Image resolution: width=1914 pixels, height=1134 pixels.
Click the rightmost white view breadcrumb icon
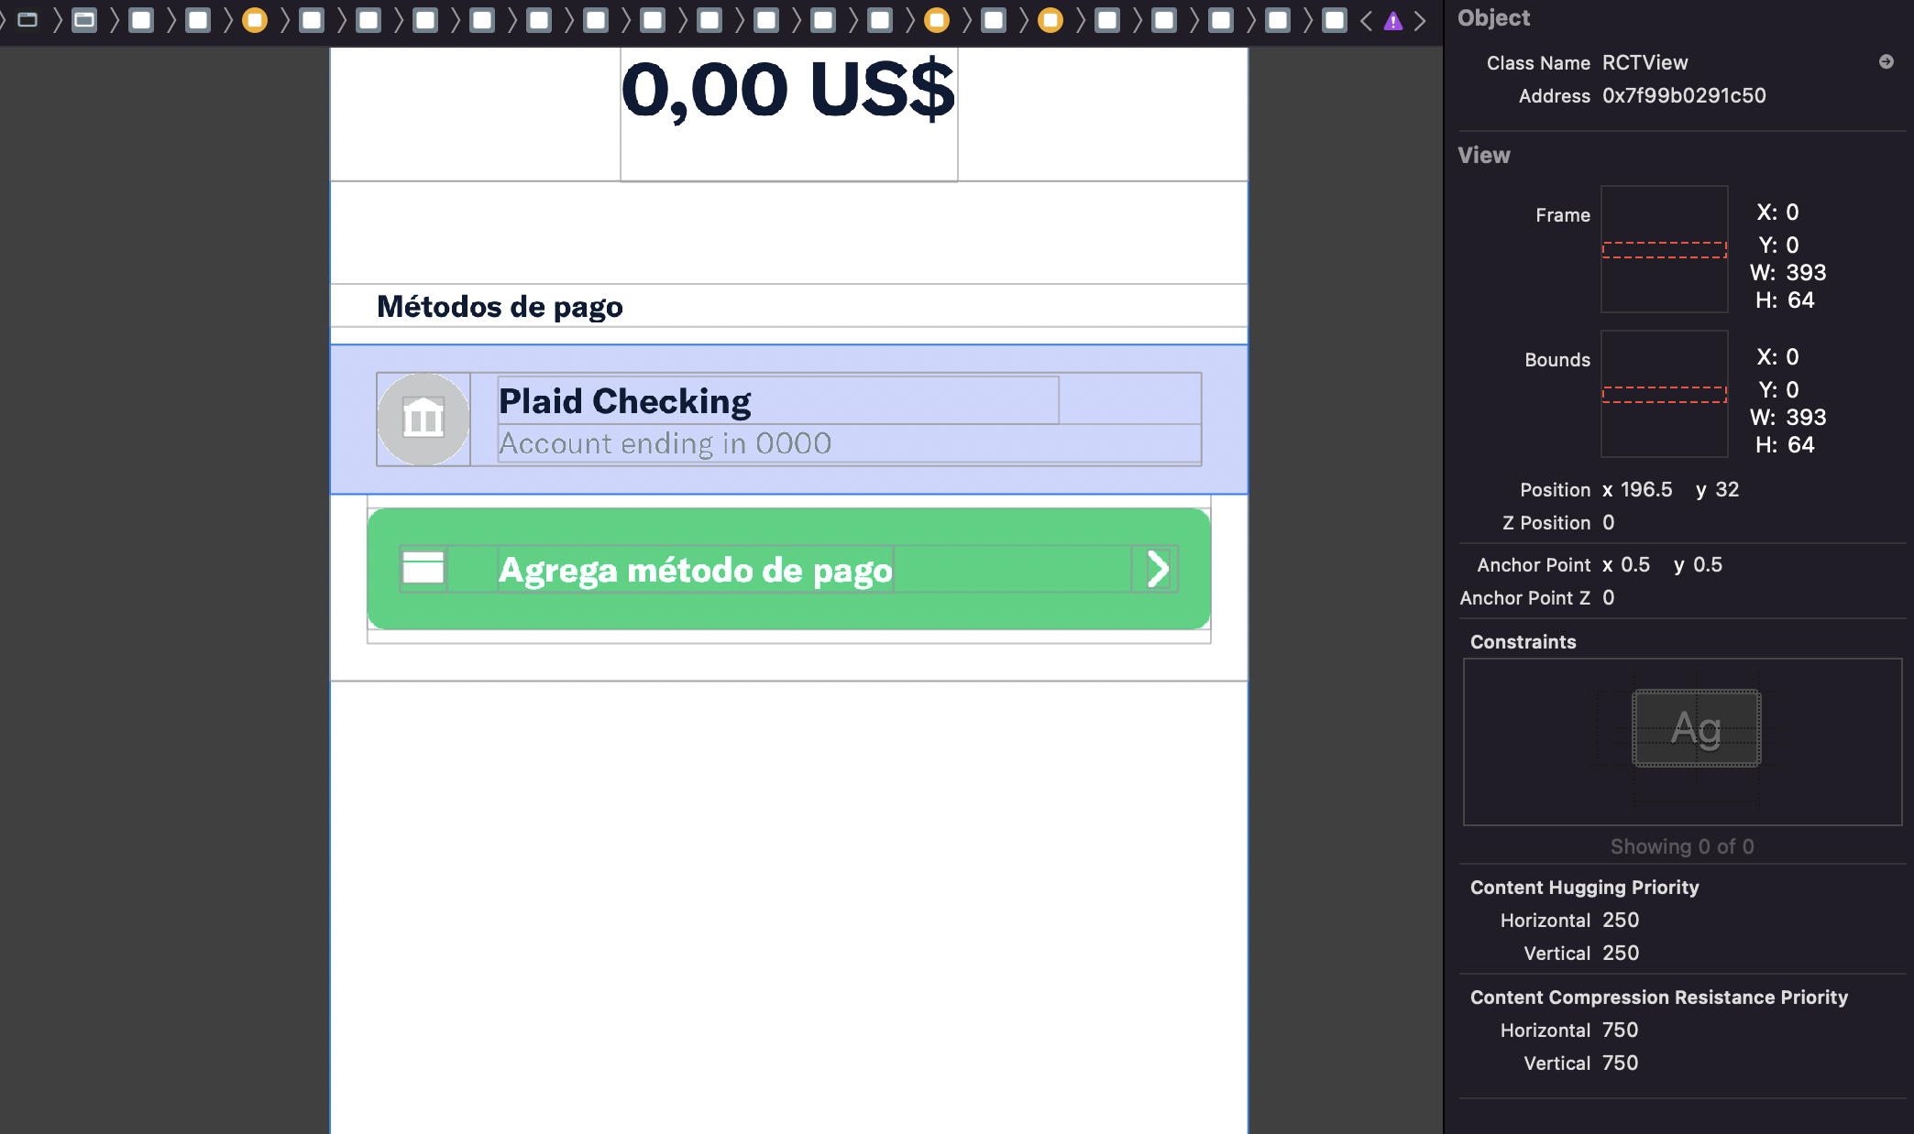coord(1335,20)
